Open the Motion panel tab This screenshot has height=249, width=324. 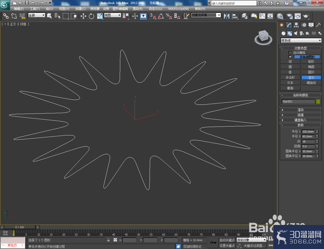point(304,25)
